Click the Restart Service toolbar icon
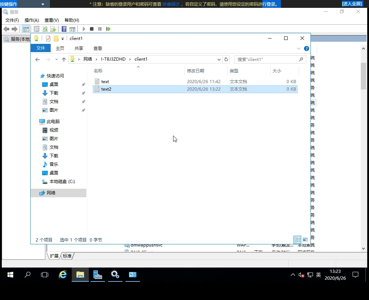The height and width of the screenshot is (300, 369). [108, 29]
